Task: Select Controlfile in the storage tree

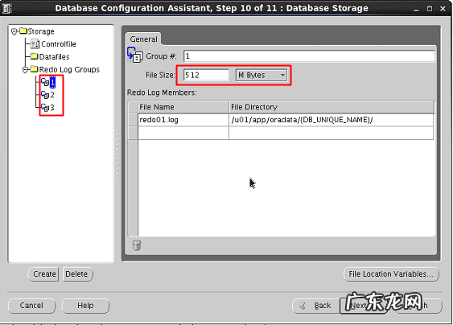Action: [59, 44]
